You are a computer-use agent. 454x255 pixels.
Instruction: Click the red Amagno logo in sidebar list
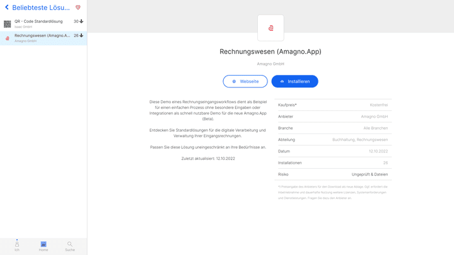(8, 38)
